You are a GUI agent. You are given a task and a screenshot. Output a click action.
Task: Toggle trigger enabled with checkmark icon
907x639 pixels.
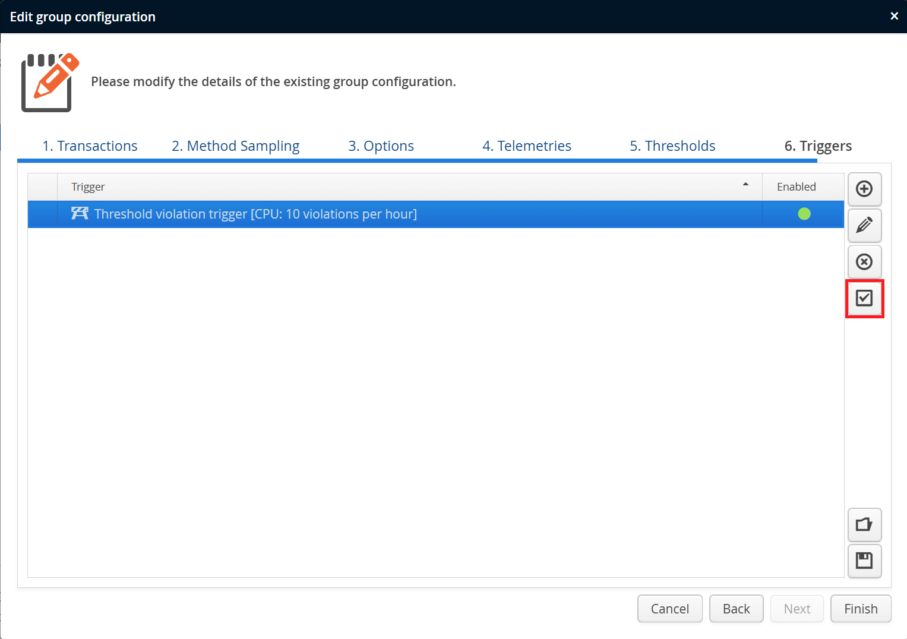pyautogui.click(x=864, y=298)
